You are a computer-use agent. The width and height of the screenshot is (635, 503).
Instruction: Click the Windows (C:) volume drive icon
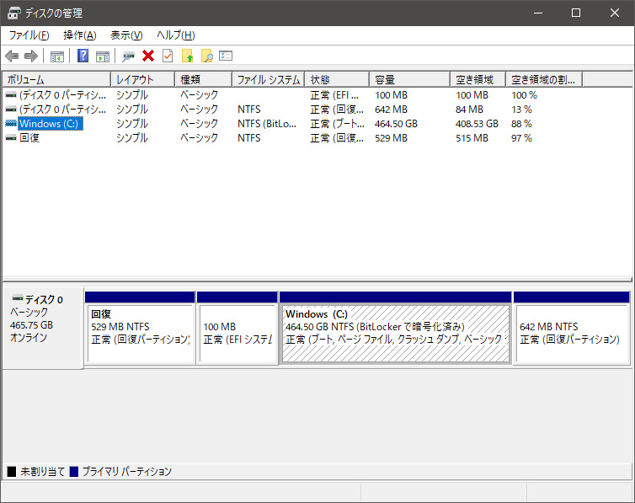coord(11,124)
